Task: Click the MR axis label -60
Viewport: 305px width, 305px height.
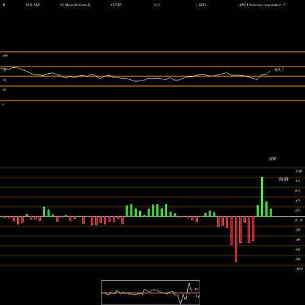Action: 298,249
